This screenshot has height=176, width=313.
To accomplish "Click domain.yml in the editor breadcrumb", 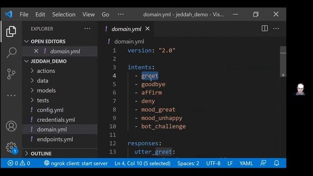I will point(129,42).
